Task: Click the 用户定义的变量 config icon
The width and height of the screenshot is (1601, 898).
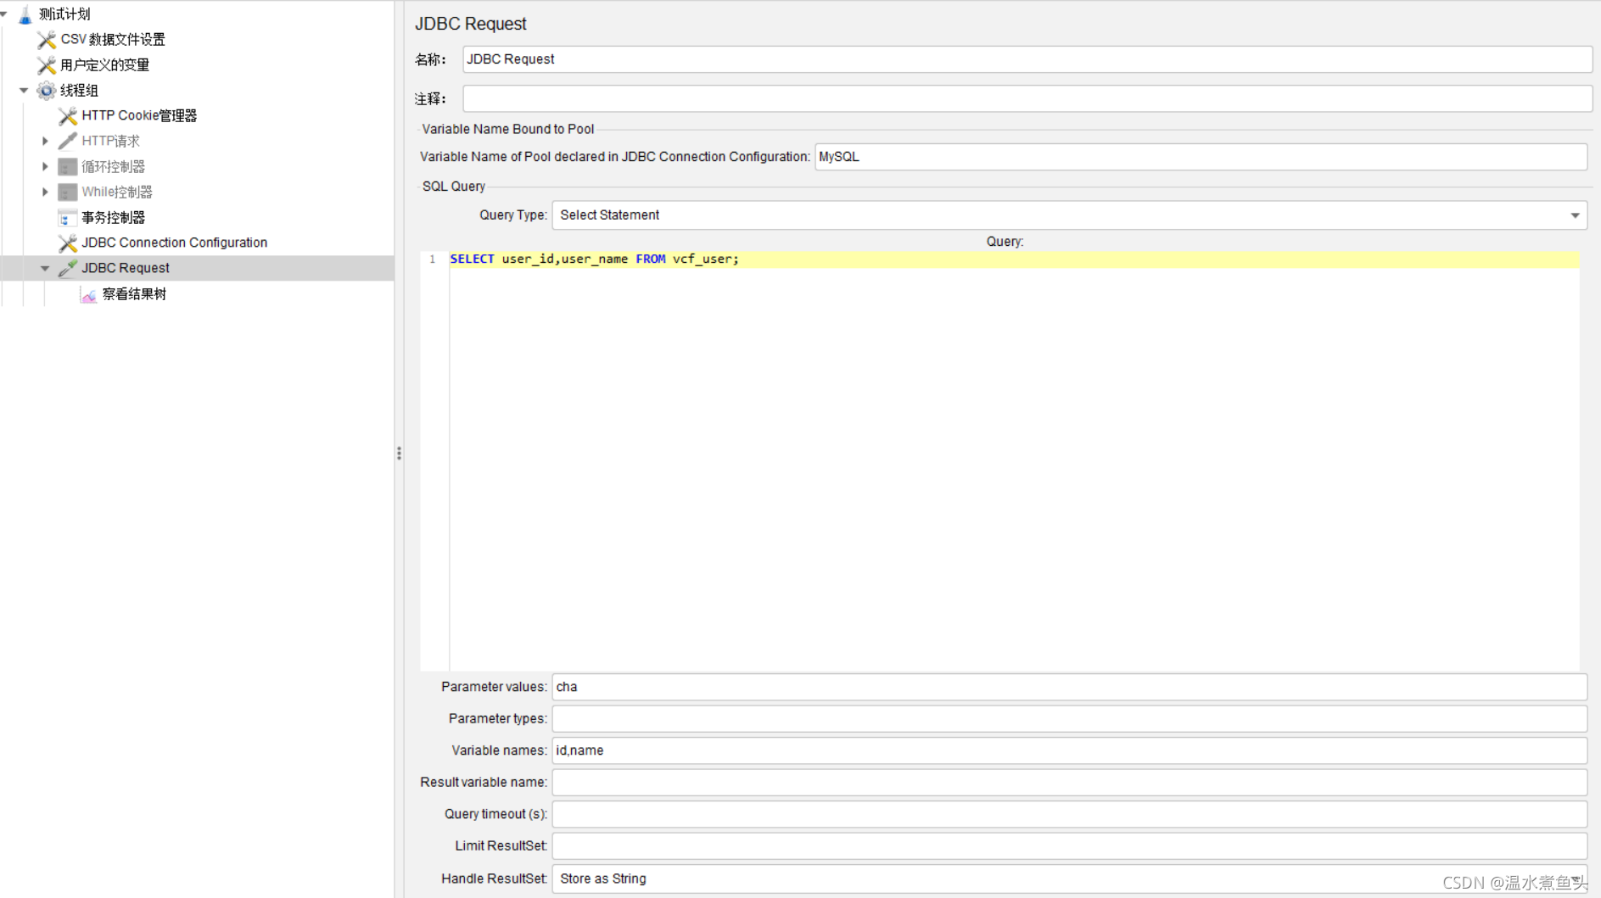Action: pyautogui.click(x=47, y=65)
